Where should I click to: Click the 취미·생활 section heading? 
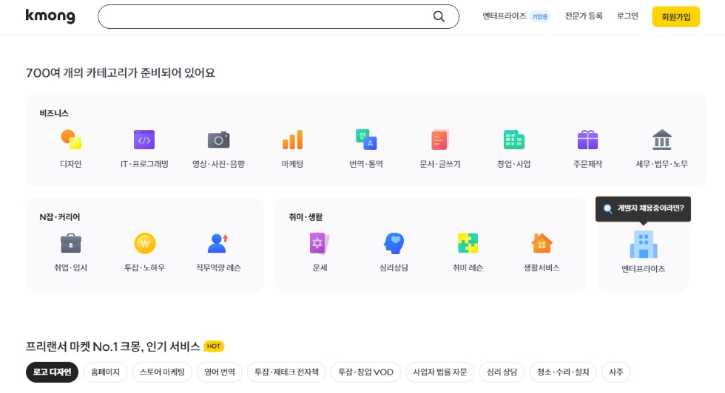click(x=306, y=217)
